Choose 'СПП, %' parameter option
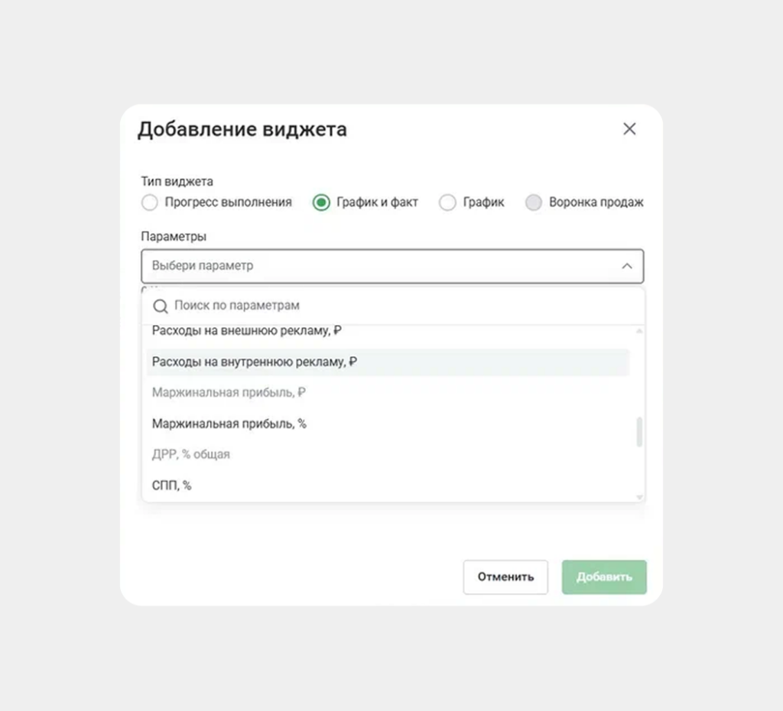This screenshot has height=711, width=783. pyautogui.click(x=172, y=485)
